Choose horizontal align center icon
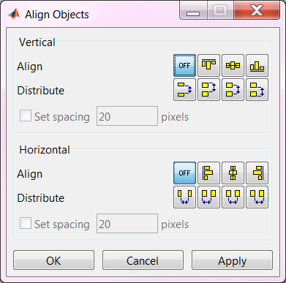286x283 pixels. click(233, 173)
